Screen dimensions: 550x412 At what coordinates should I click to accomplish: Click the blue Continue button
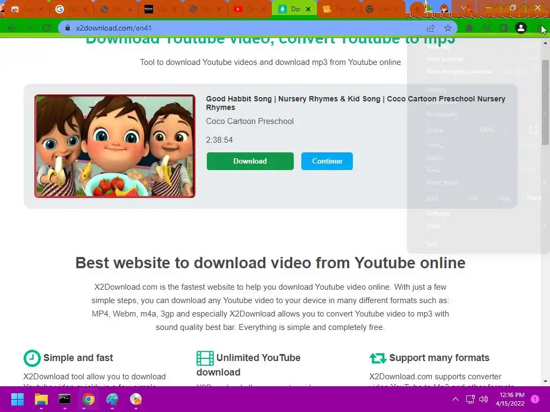pos(327,161)
